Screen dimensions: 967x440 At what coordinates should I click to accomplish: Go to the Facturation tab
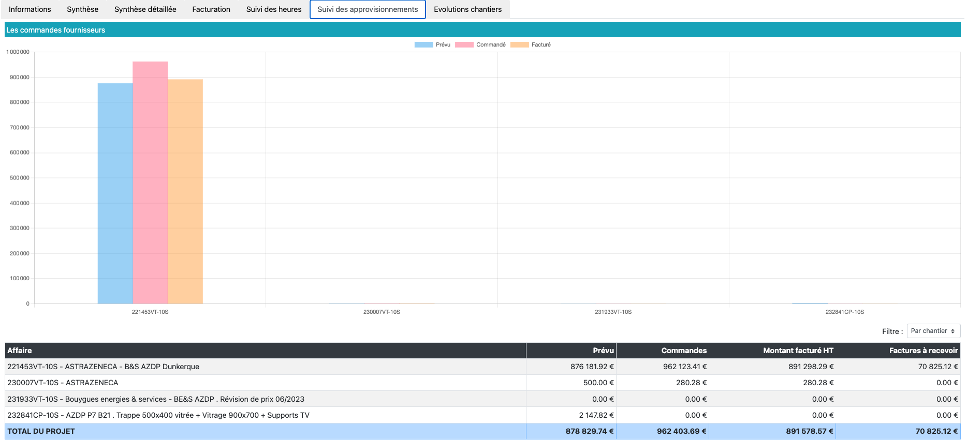coord(211,9)
